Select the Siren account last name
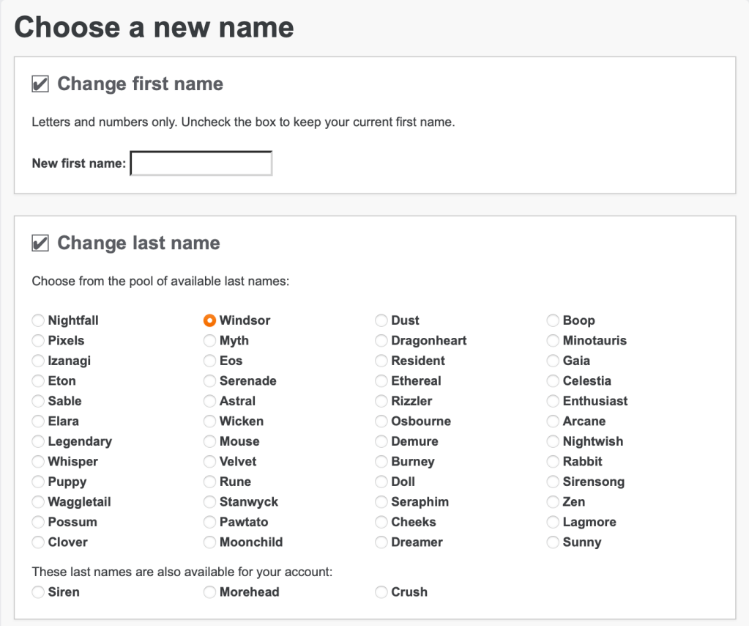This screenshot has width=749, height=626. tap(38, 592)
